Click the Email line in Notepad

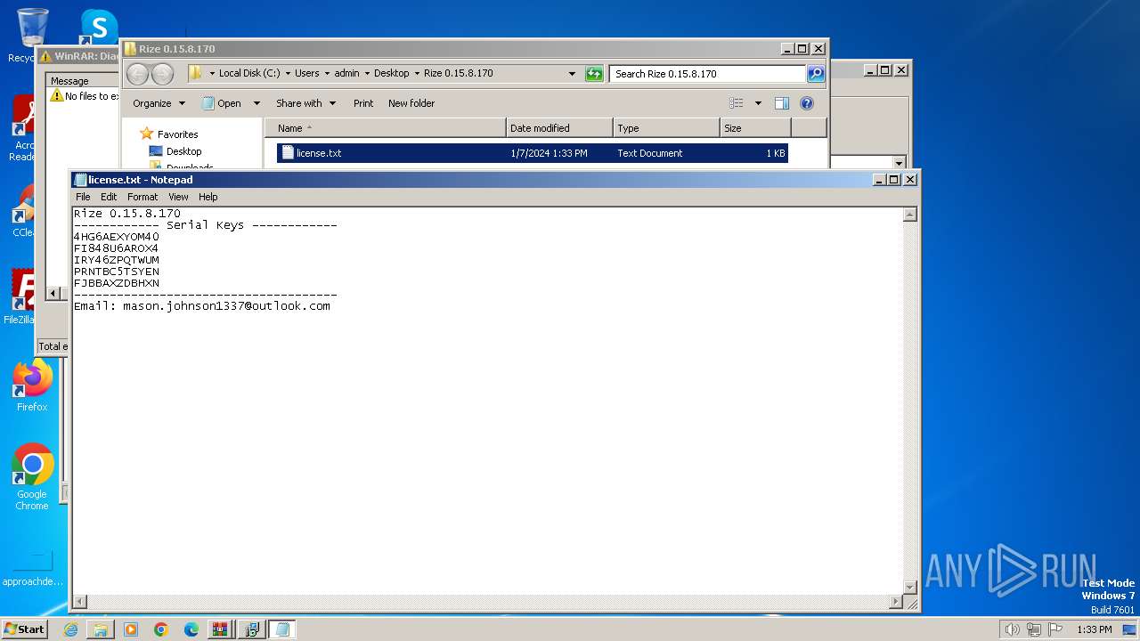202,306
